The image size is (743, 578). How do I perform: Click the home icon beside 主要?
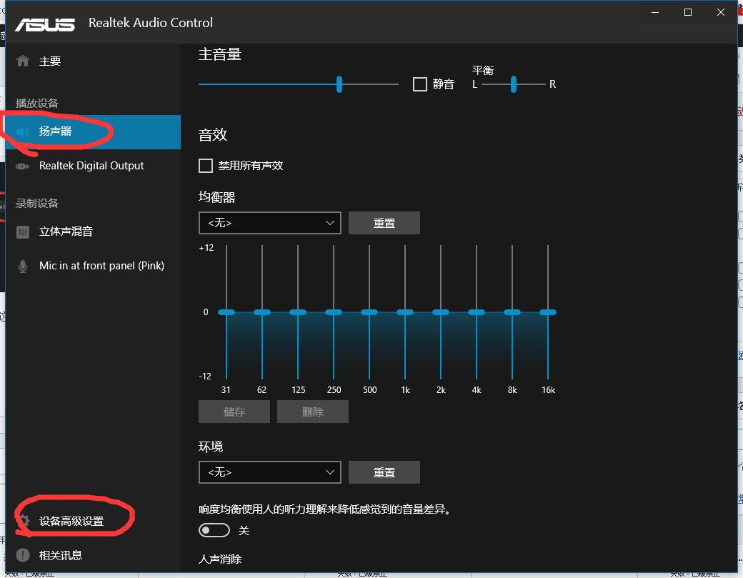23,61
